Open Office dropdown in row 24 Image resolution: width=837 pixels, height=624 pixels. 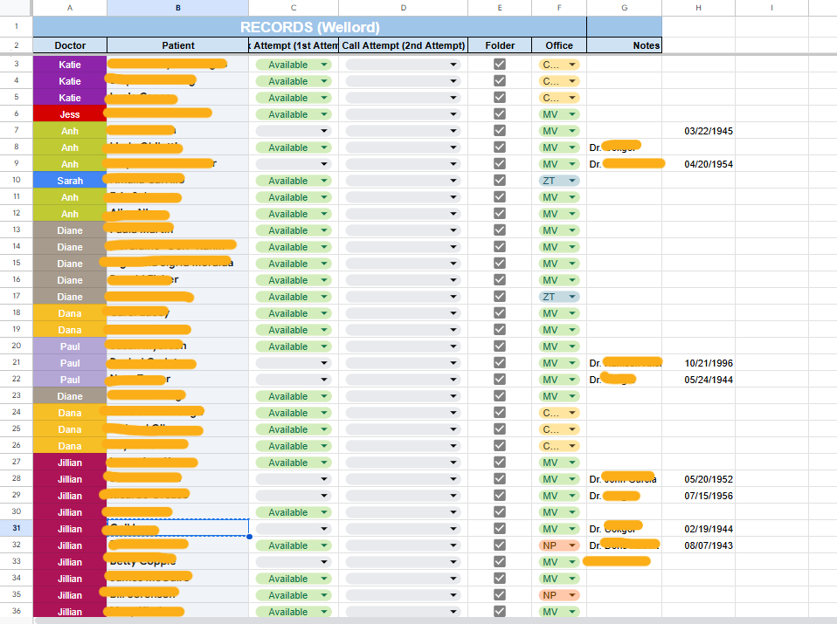(x=559, y=413)
